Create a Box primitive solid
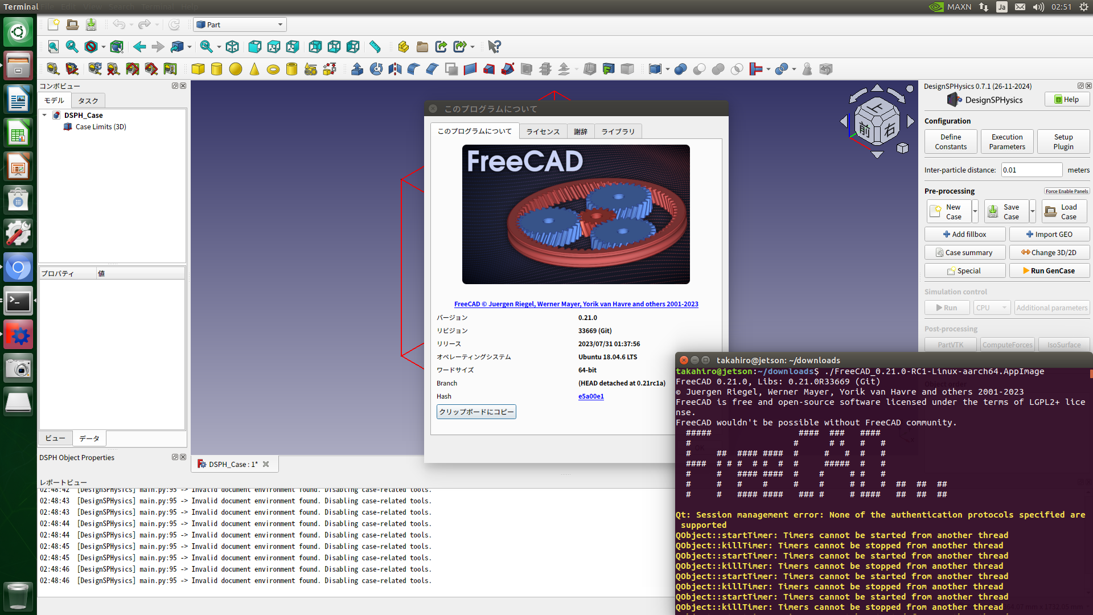 pos(198,69)
